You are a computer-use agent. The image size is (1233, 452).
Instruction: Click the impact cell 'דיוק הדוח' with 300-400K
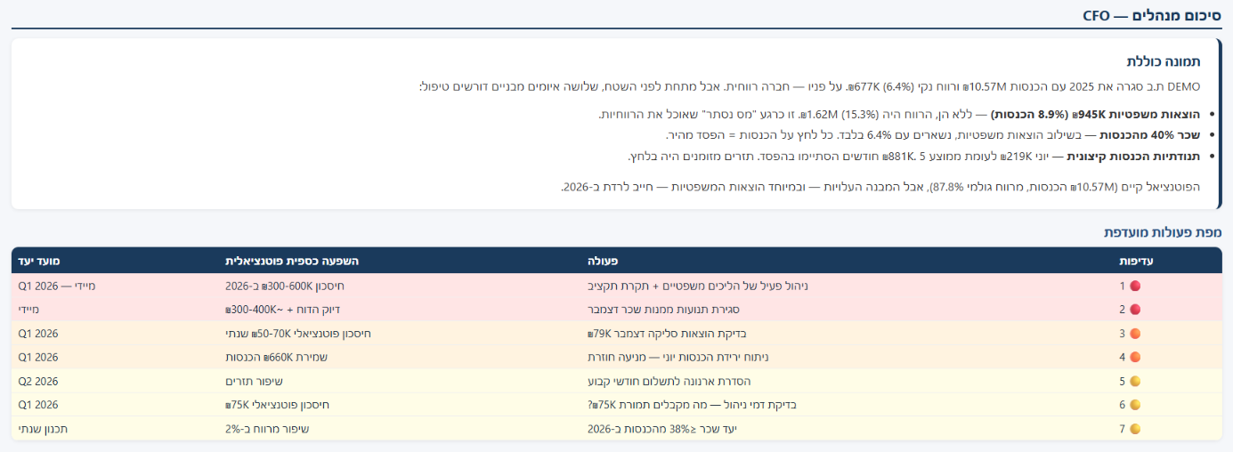click(x=283, y=310)
